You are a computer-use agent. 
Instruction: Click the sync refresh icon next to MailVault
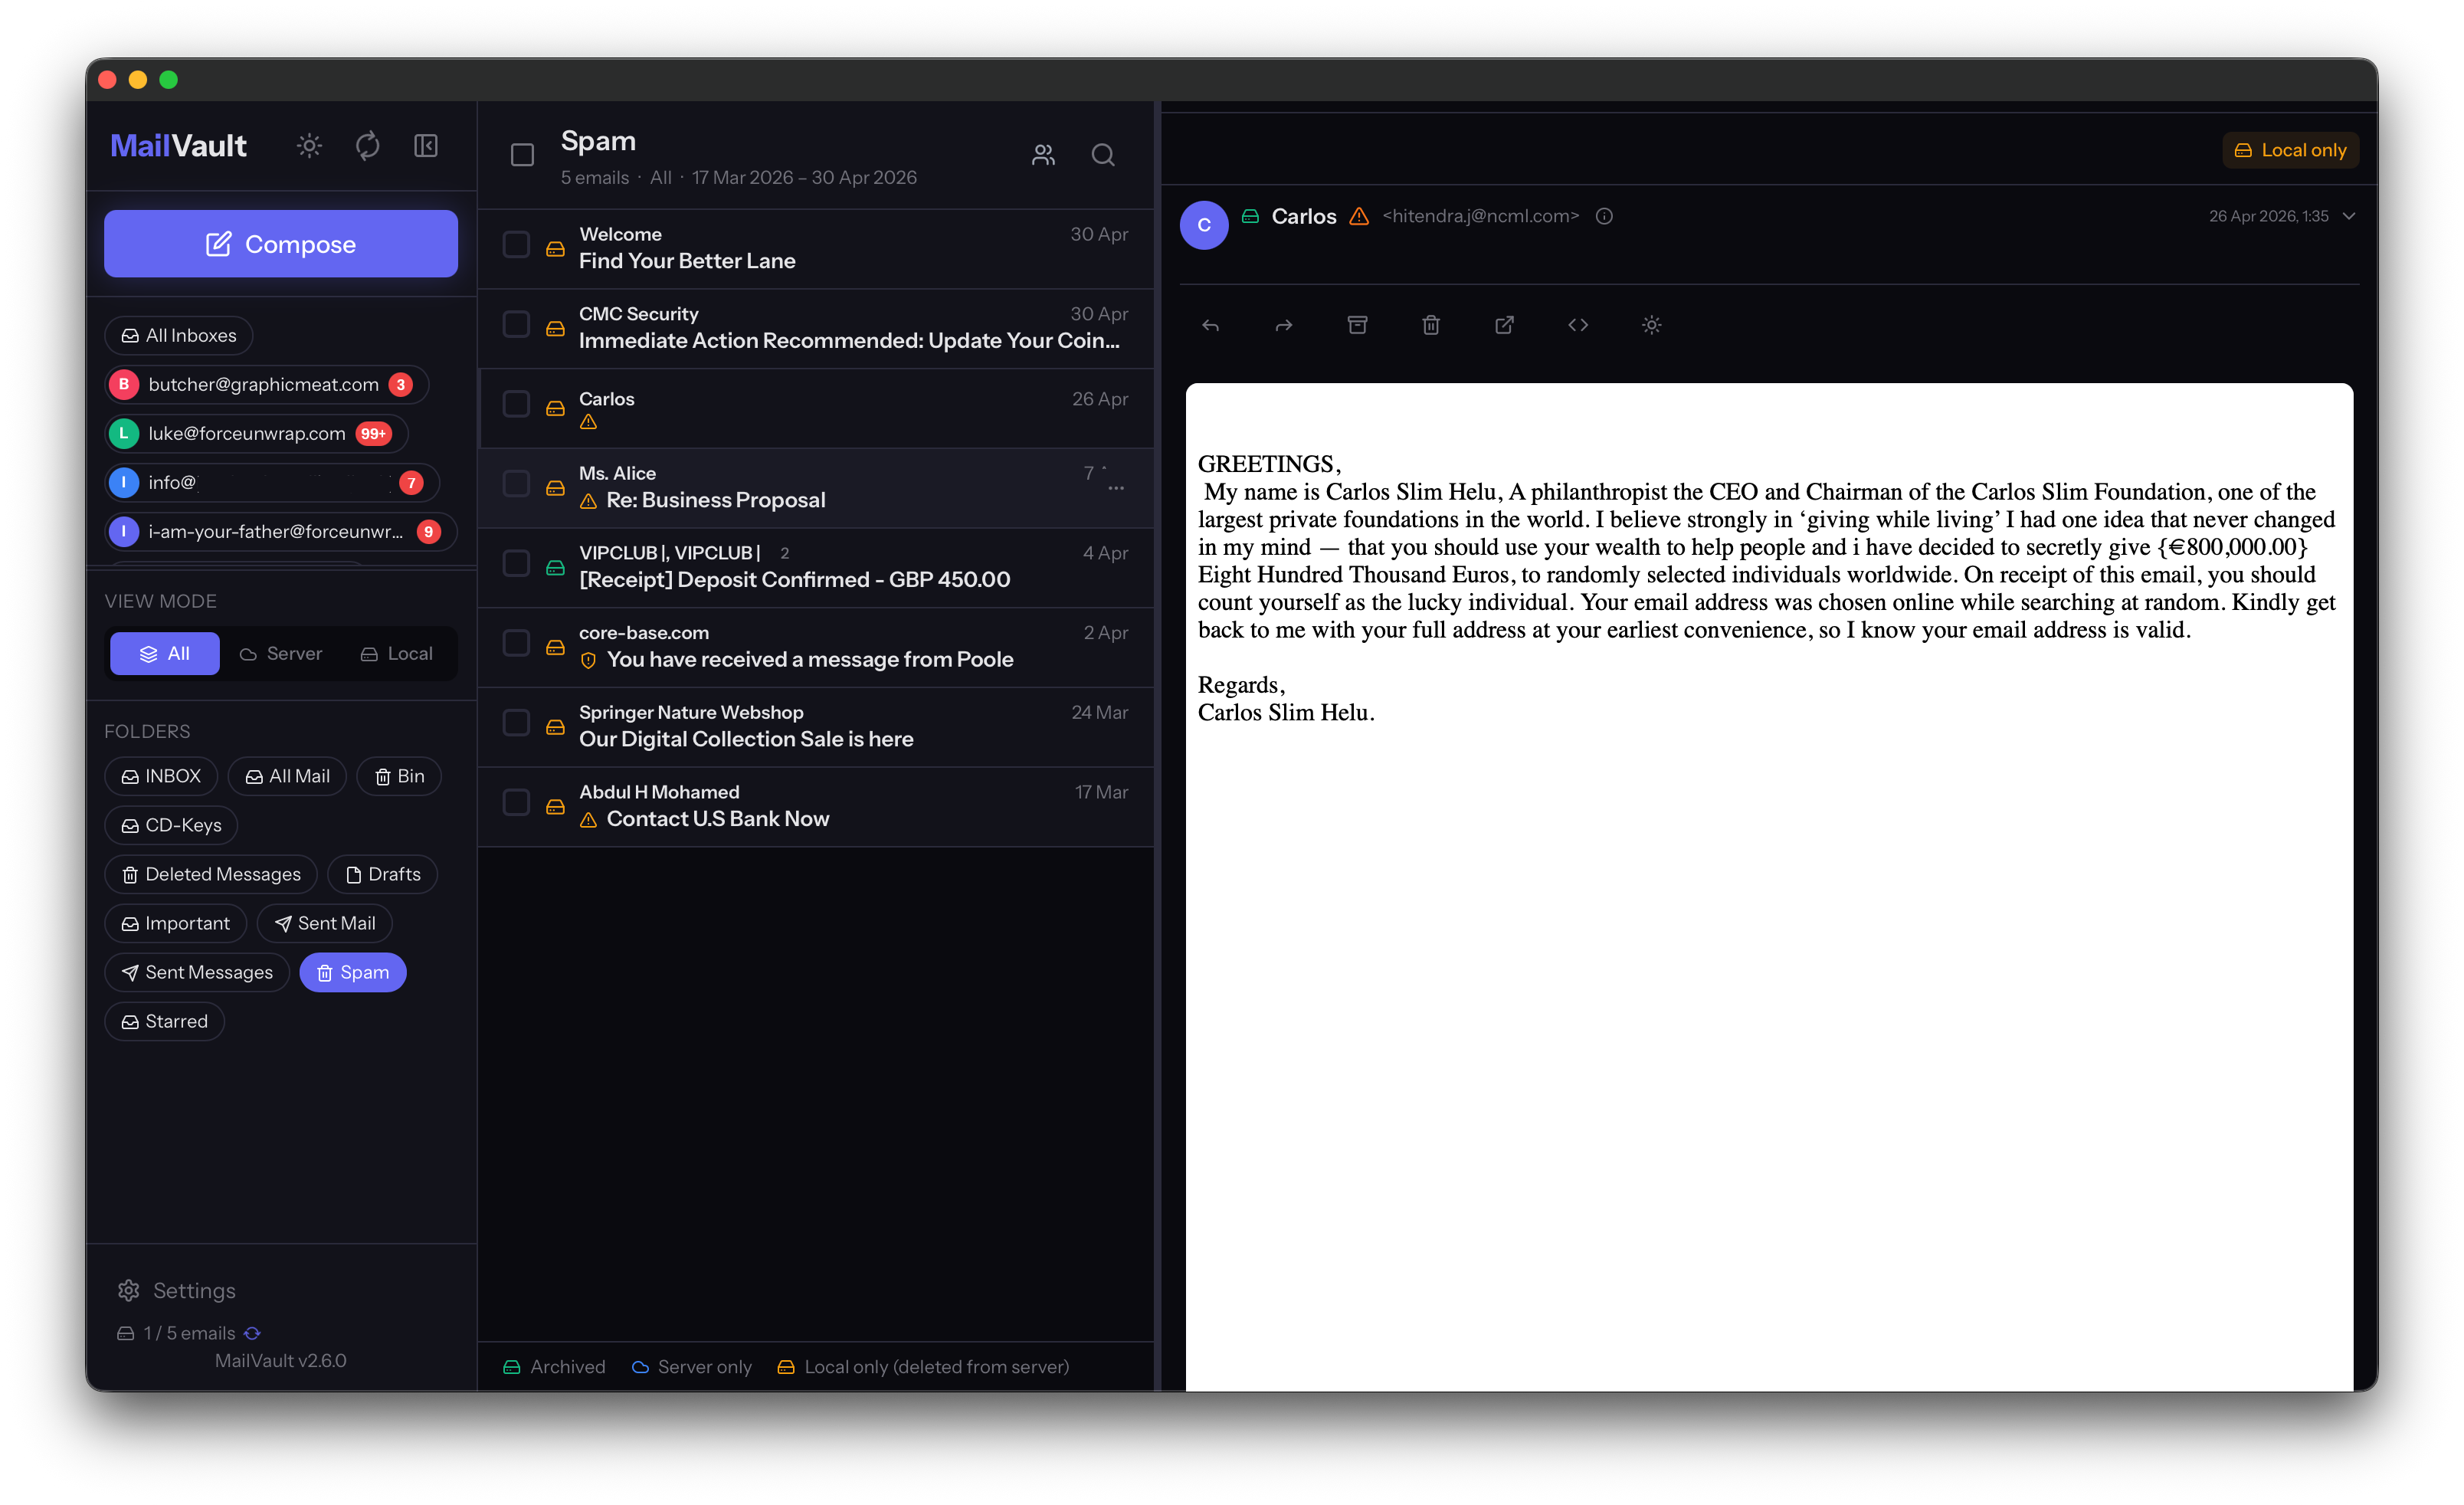[x=367, y=146]
